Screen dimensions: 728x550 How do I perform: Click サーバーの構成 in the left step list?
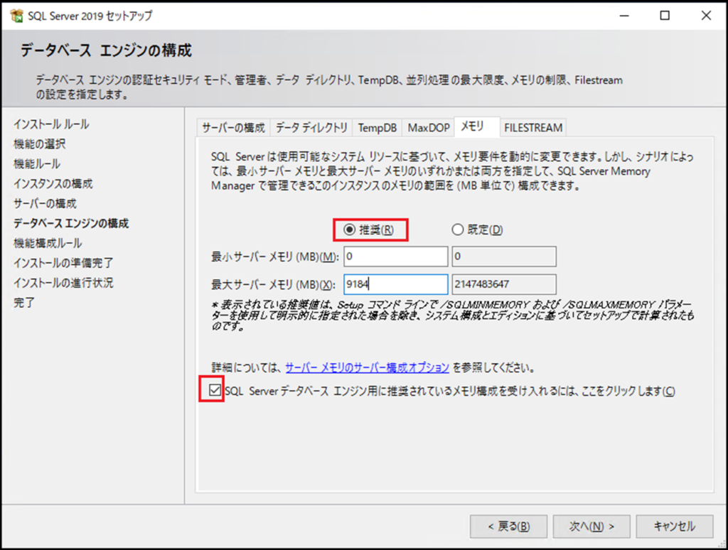pos(45,204)
